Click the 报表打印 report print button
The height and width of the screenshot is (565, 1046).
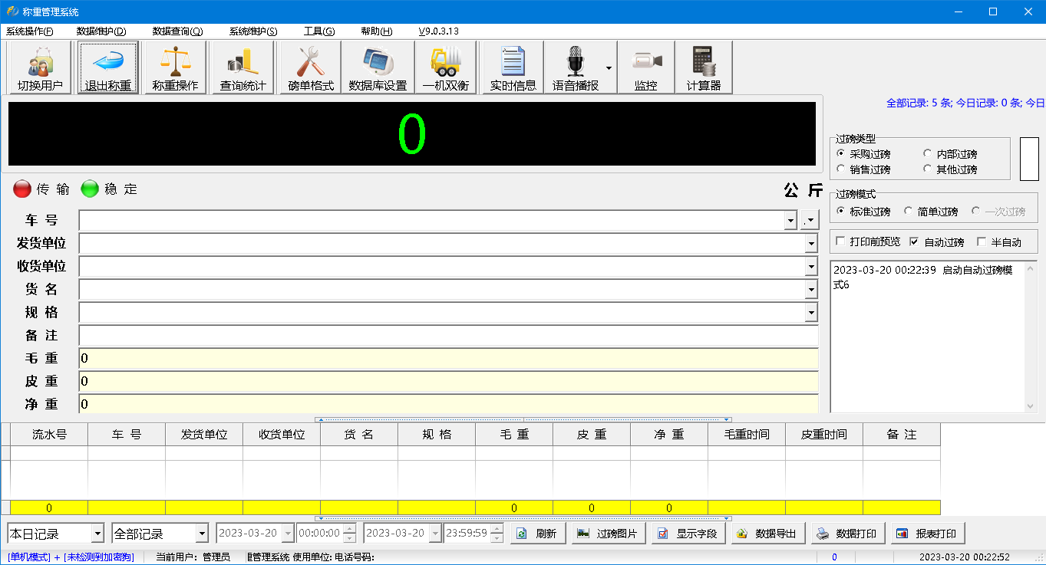[x=928, y=534]
